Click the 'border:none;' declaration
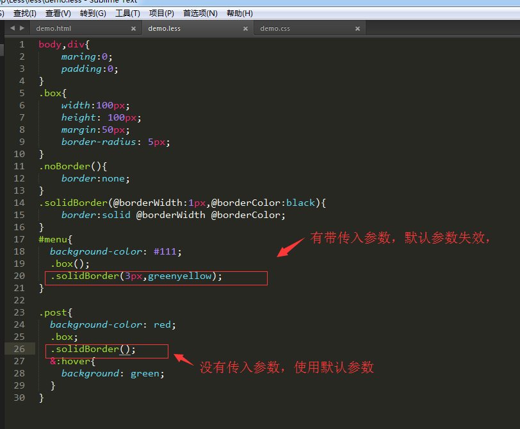520x429 pixels. 95,178
